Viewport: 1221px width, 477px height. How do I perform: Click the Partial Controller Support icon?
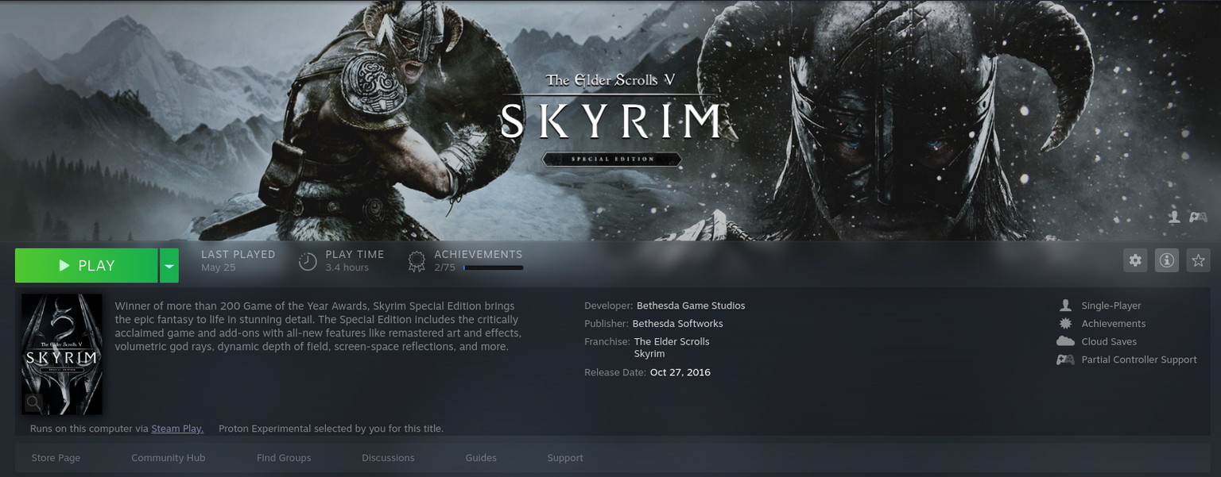point(1065,360)
